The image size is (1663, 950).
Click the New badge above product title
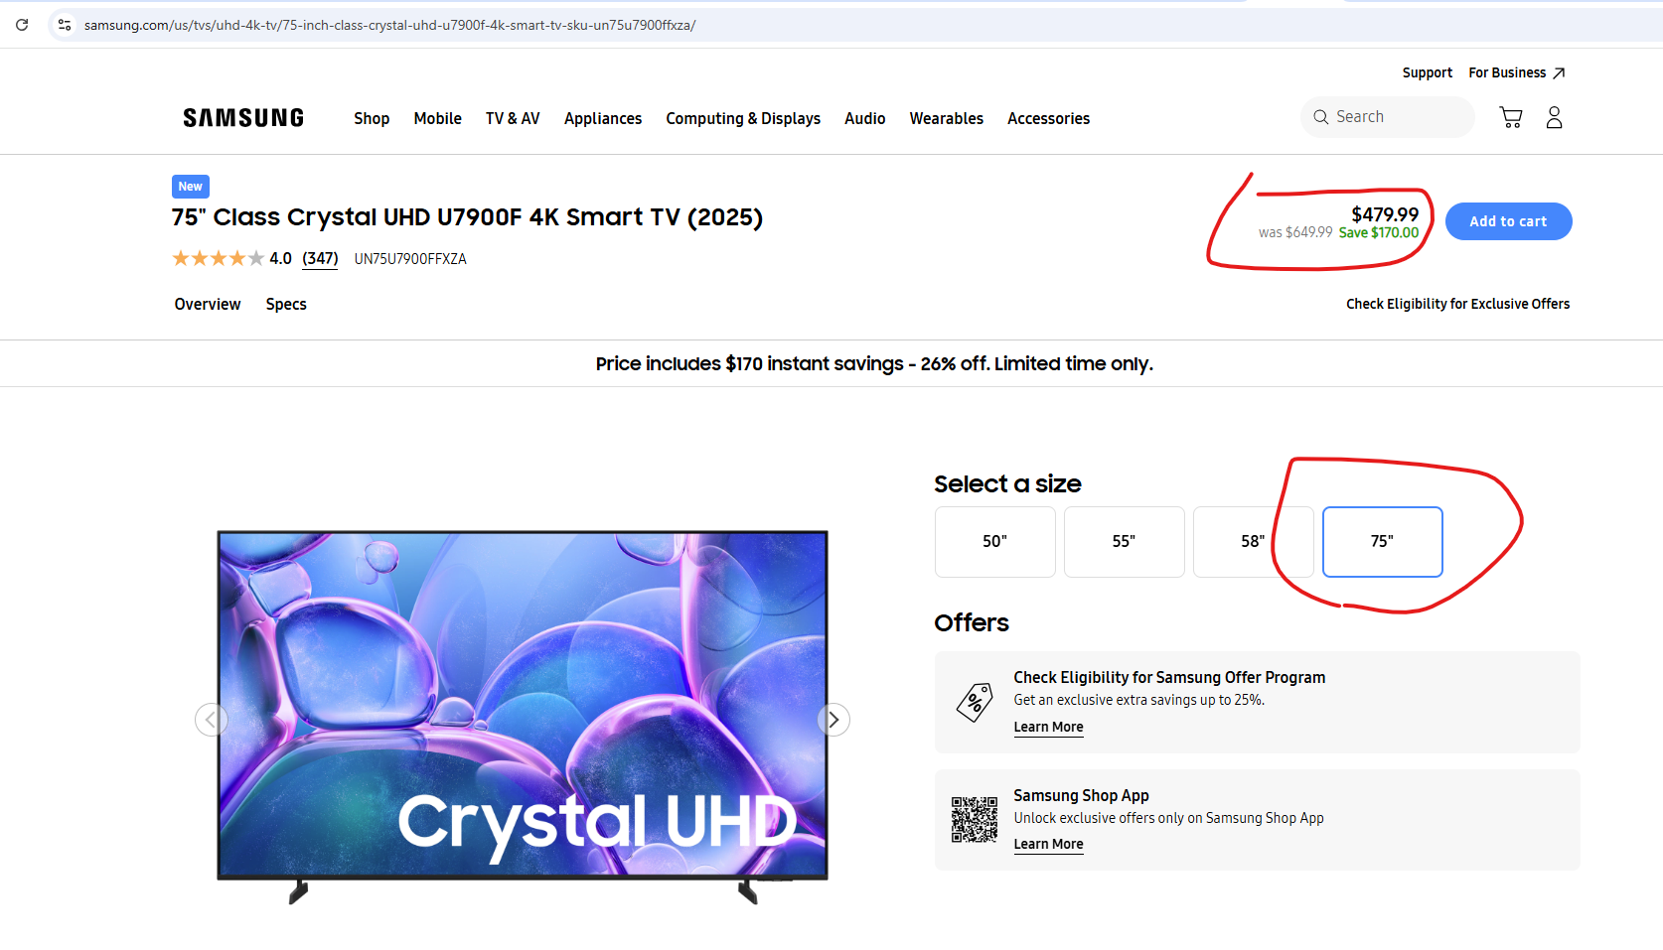pos(191,187)
